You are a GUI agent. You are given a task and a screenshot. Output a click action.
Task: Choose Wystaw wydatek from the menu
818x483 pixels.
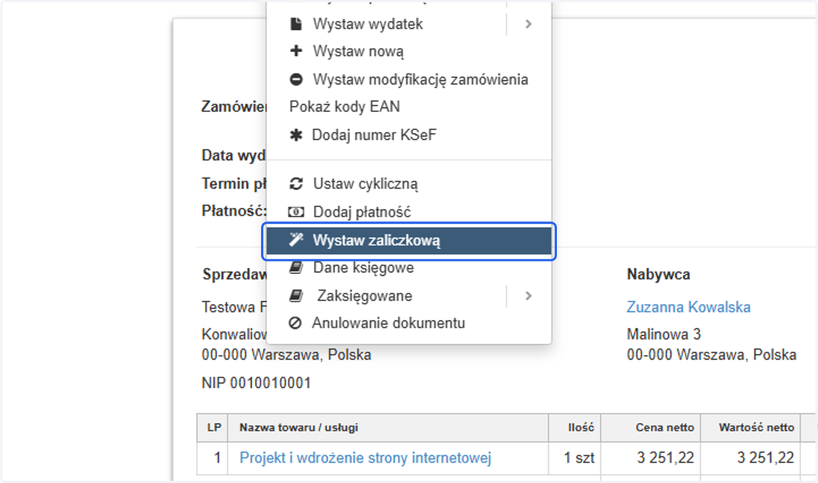pos(368,24)
